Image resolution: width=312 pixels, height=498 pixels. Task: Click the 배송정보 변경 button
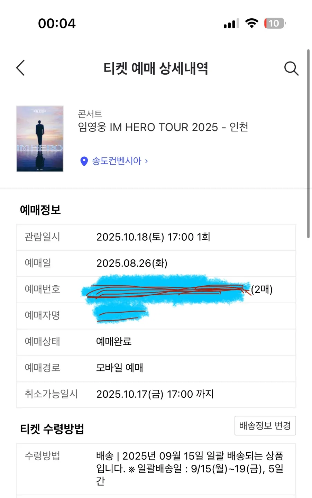click(x=265, y=426)
